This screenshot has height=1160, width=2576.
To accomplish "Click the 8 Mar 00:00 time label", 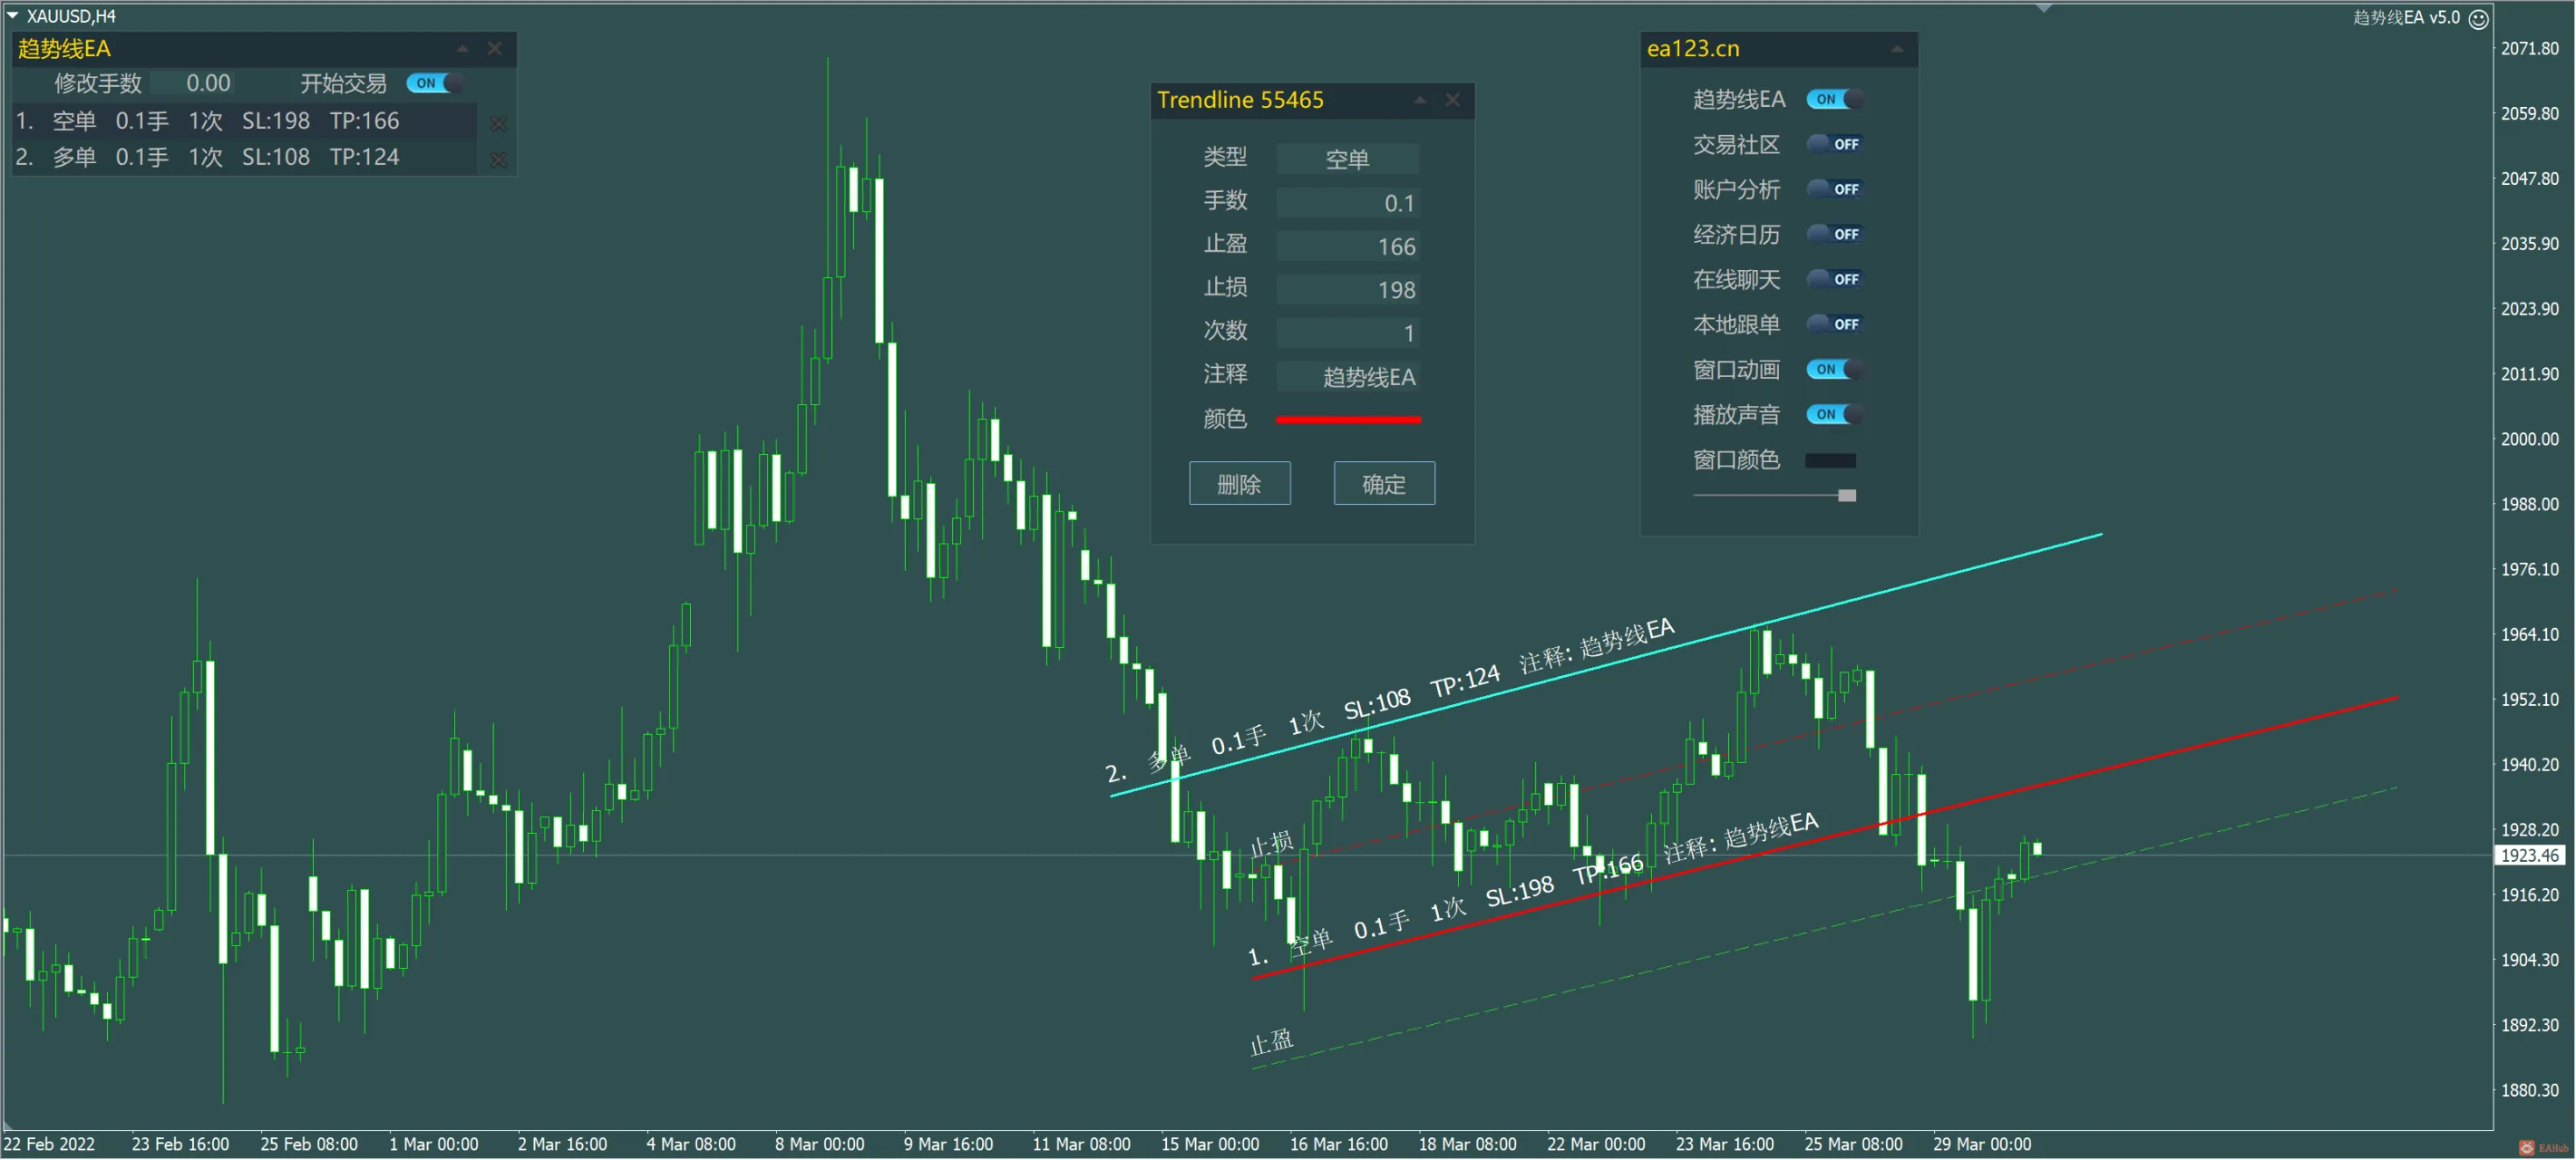I will 819,1144.
